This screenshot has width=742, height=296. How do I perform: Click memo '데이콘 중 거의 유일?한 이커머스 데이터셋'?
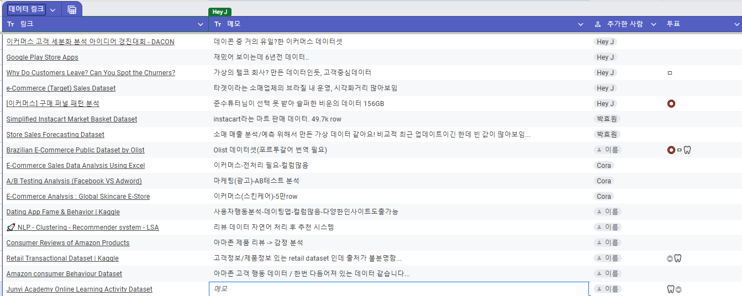(x=278, y=42)
